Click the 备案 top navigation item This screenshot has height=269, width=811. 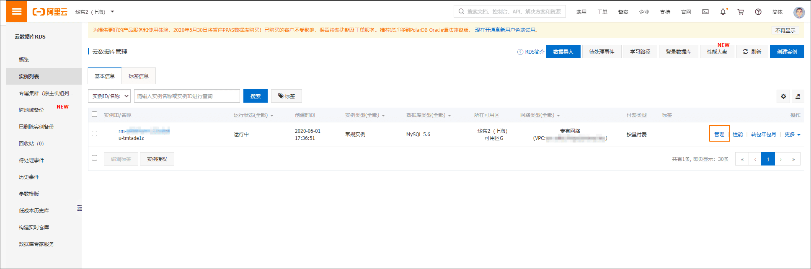(x=623, y=12)
